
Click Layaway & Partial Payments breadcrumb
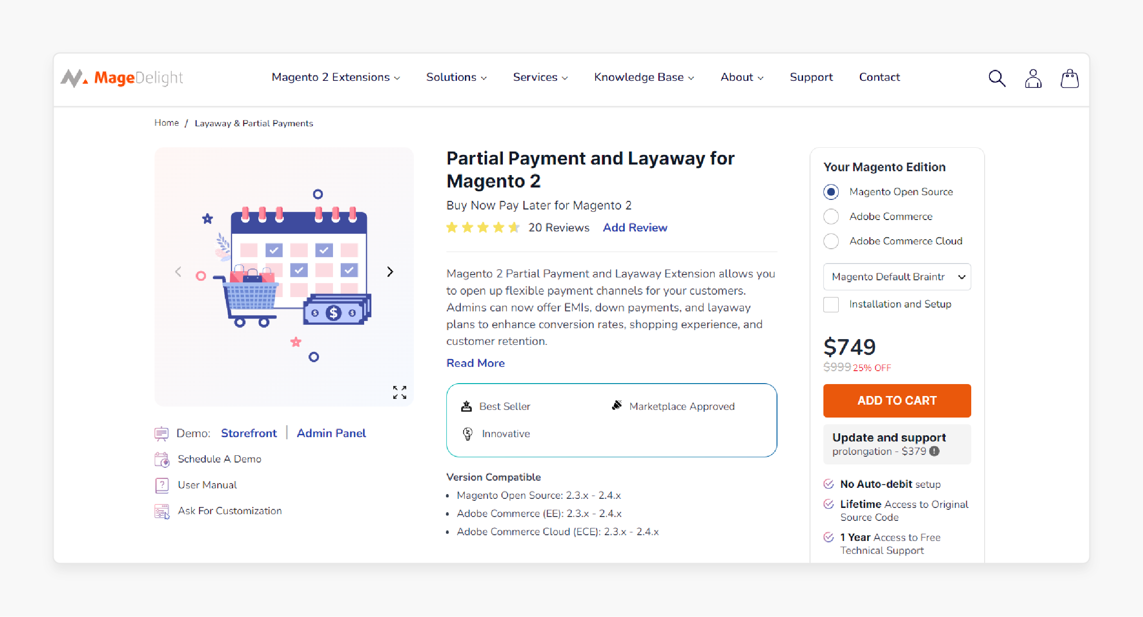(x=254, y=123)
